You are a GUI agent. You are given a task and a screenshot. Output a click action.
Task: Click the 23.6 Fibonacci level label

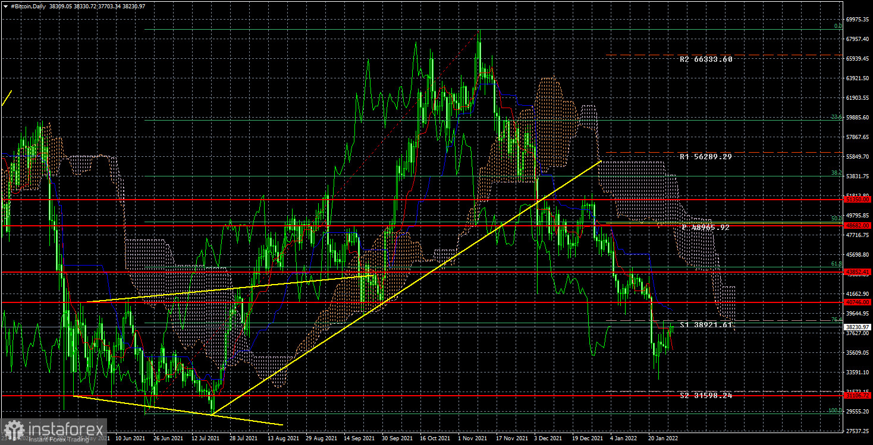(x=836, y=117)
